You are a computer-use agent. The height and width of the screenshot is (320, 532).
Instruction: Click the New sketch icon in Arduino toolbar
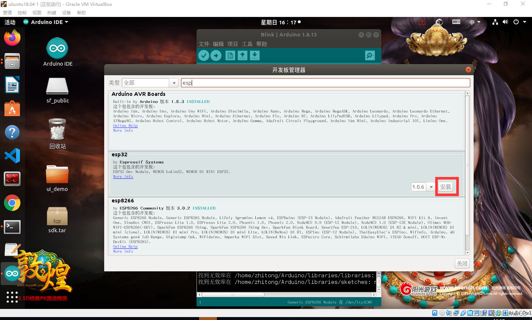[x=230, y=55]
